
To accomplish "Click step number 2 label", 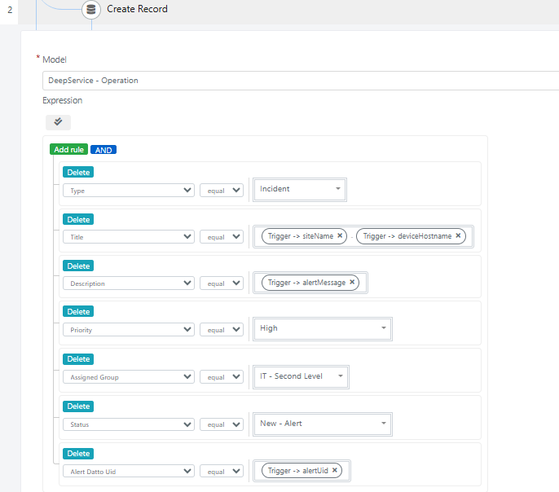I will (10, 10).
